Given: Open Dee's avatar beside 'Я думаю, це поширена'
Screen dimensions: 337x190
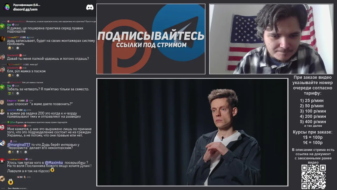Looking at the screenshot, I should pyautogui.click(x=2, y=26).
